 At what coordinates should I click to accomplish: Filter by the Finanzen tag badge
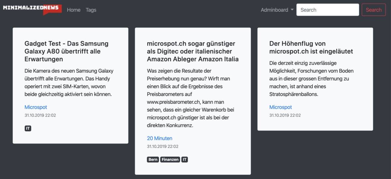tap(170, 159)
